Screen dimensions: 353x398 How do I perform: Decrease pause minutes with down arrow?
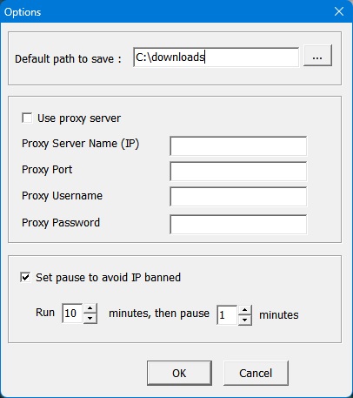coord(245,320)
